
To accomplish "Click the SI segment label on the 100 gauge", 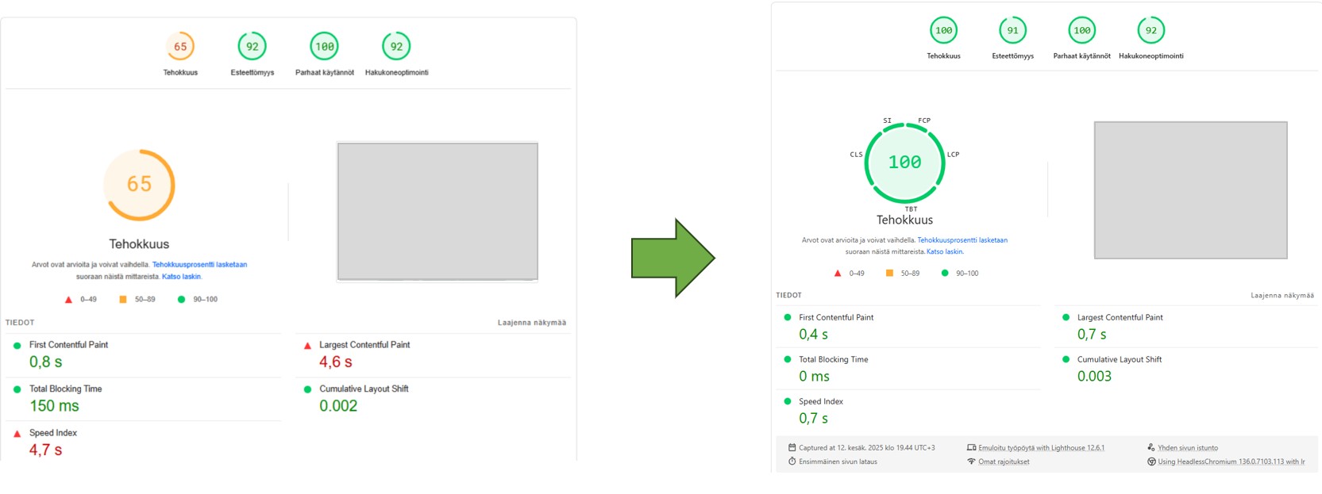I will coord(887,121).
